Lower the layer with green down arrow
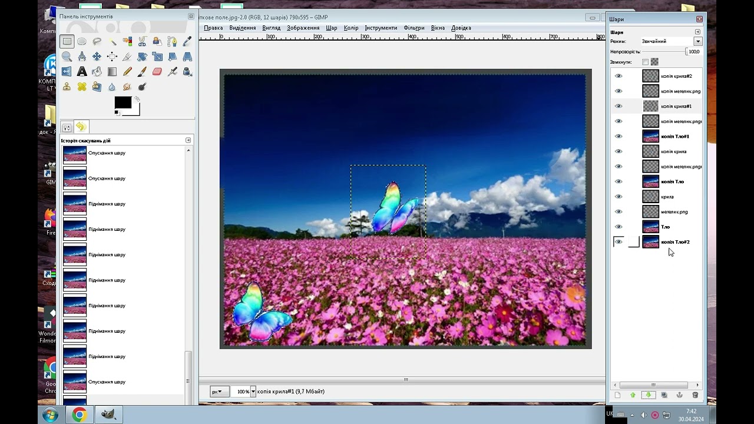 point(649,395)
